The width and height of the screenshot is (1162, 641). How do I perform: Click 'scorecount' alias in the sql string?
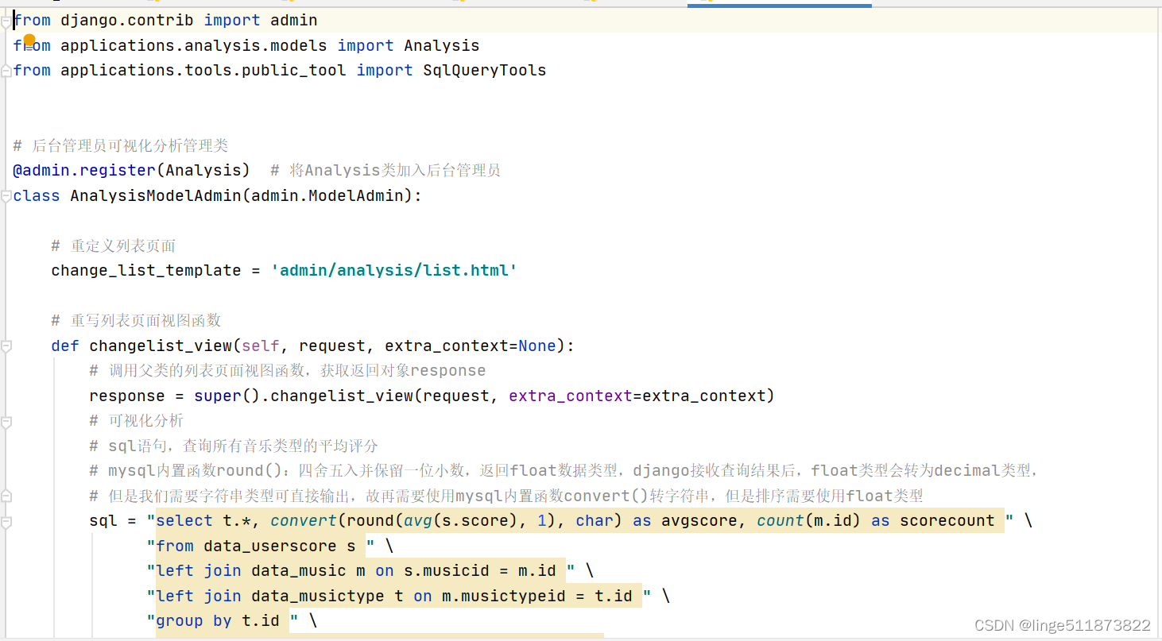tap(947, 520)
